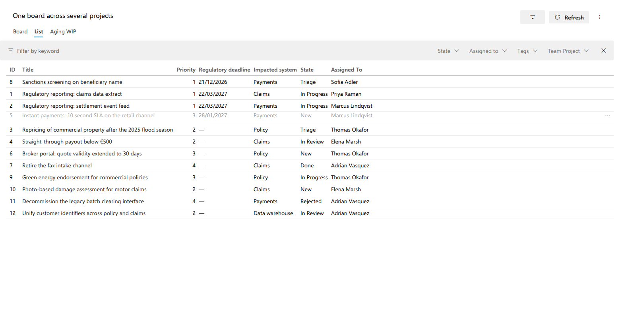Screen dimensions: 620x318
Task: Open 'Unify customer identifiers across policy and claims'
Action: click(84, 213)
